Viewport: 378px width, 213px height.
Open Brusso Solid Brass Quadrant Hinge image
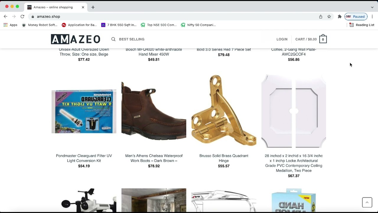tap(224, 111)
